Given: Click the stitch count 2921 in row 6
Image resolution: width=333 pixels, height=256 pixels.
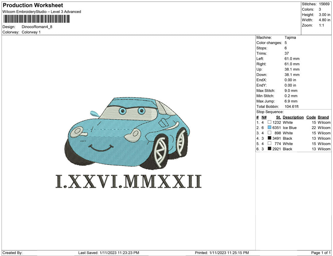Looking at the screenshot, I should (276, 149).
